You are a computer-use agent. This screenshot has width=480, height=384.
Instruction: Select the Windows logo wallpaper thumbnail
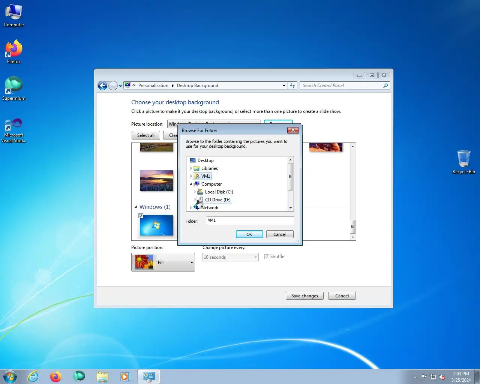coord(156,225)
